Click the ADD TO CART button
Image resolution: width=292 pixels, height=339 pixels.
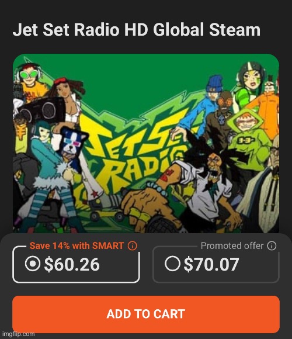click(146, 314)
